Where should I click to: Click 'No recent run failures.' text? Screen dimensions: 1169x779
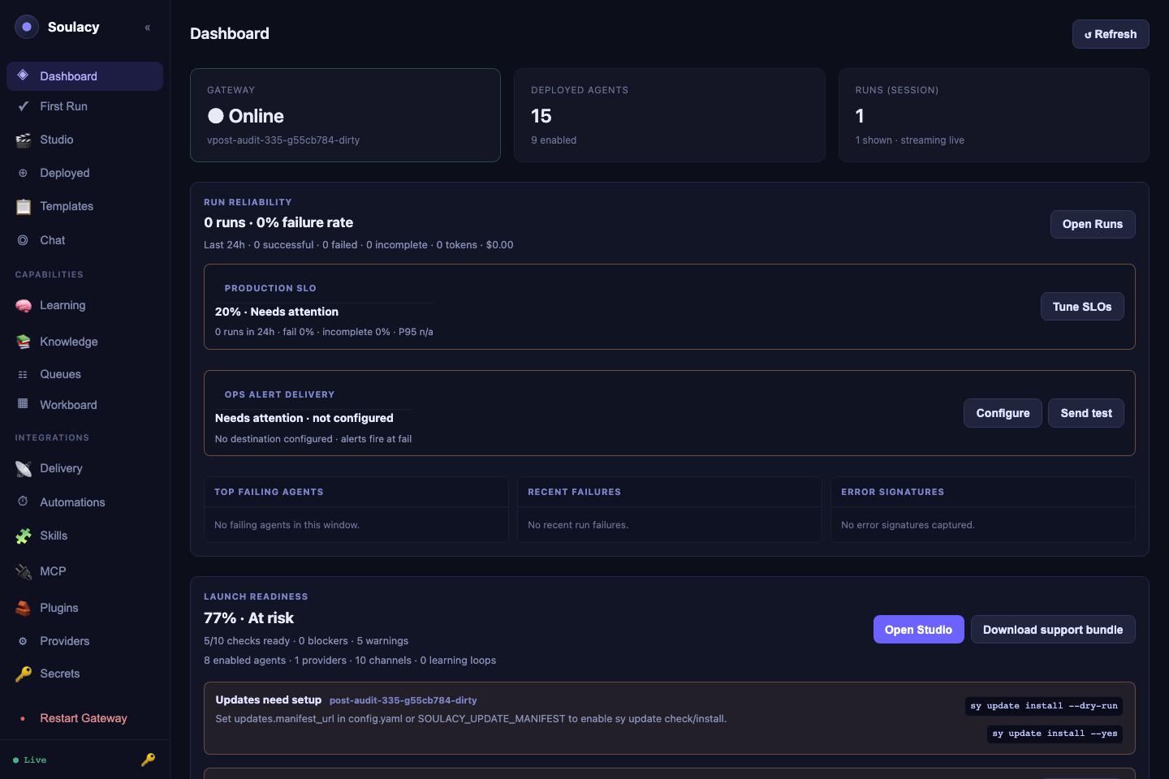(578, 525)
